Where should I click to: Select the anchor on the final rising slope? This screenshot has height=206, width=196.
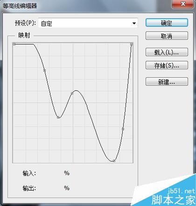[x=123, y=129]
